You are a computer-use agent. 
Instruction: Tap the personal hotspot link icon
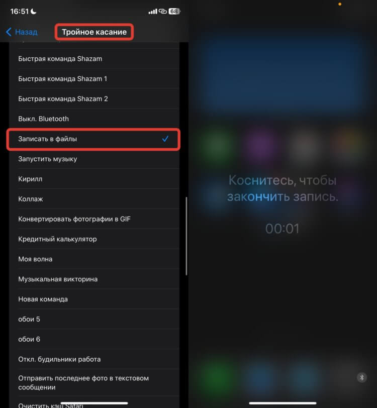(x=163, y=11)
